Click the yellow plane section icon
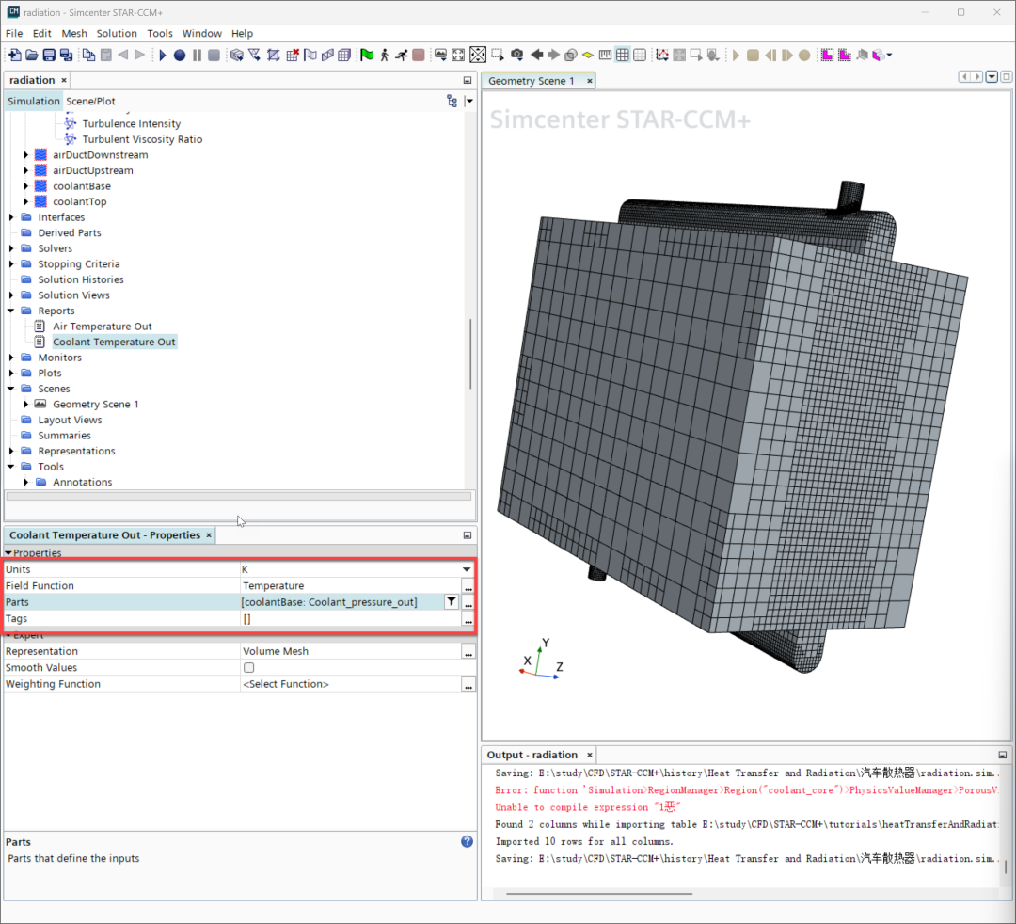 588,56
